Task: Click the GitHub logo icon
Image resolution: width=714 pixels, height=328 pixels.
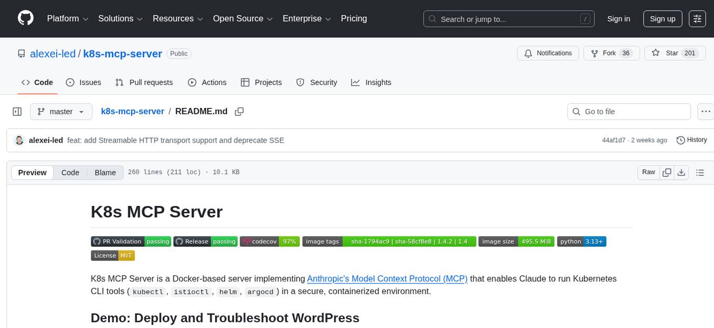Action: pyautogui.click(x=25, y=18)
